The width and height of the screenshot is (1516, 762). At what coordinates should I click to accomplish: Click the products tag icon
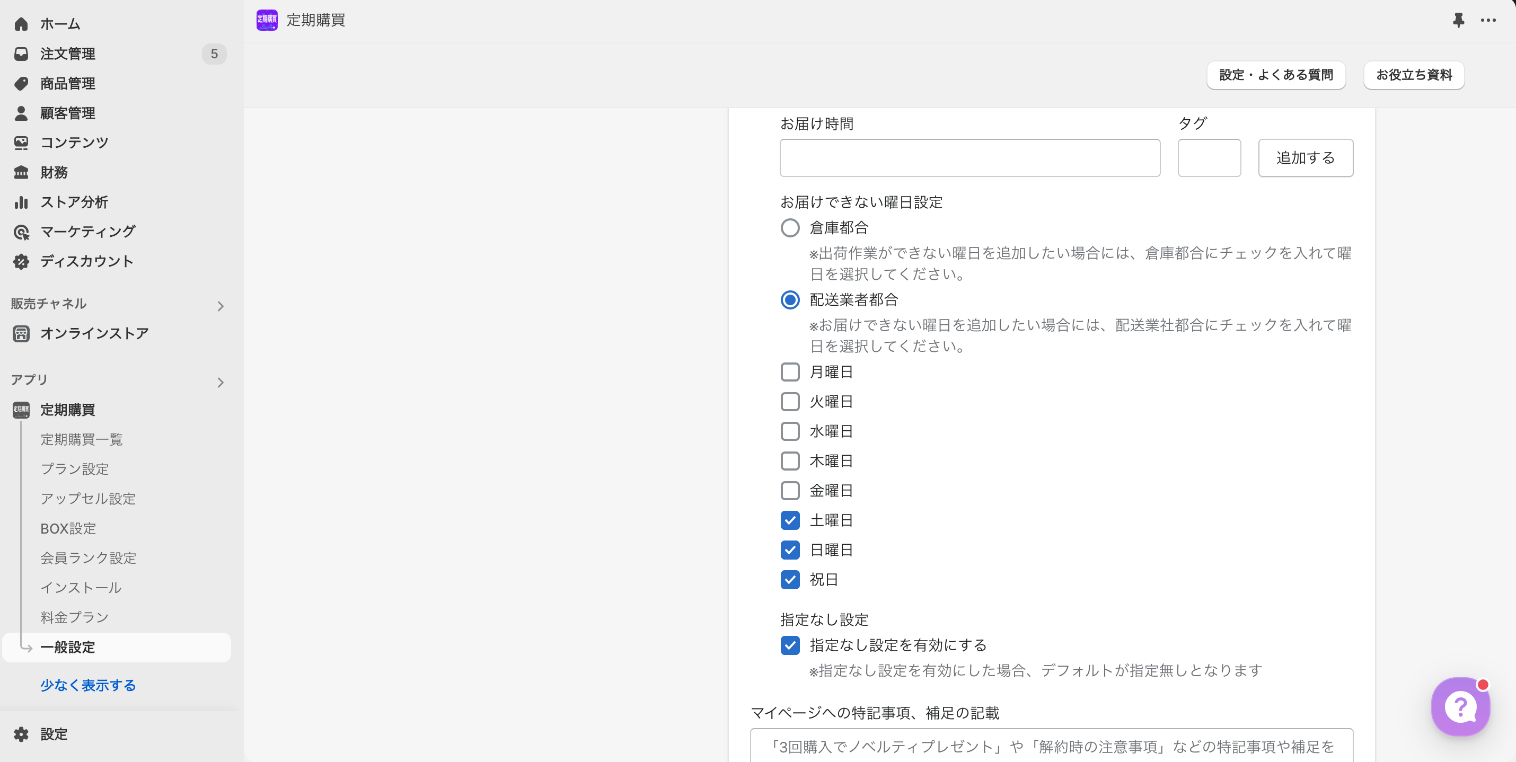[x=21, y=84]
